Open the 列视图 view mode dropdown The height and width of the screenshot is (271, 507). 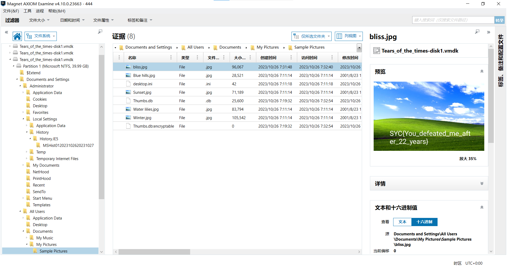coord(349,36)
